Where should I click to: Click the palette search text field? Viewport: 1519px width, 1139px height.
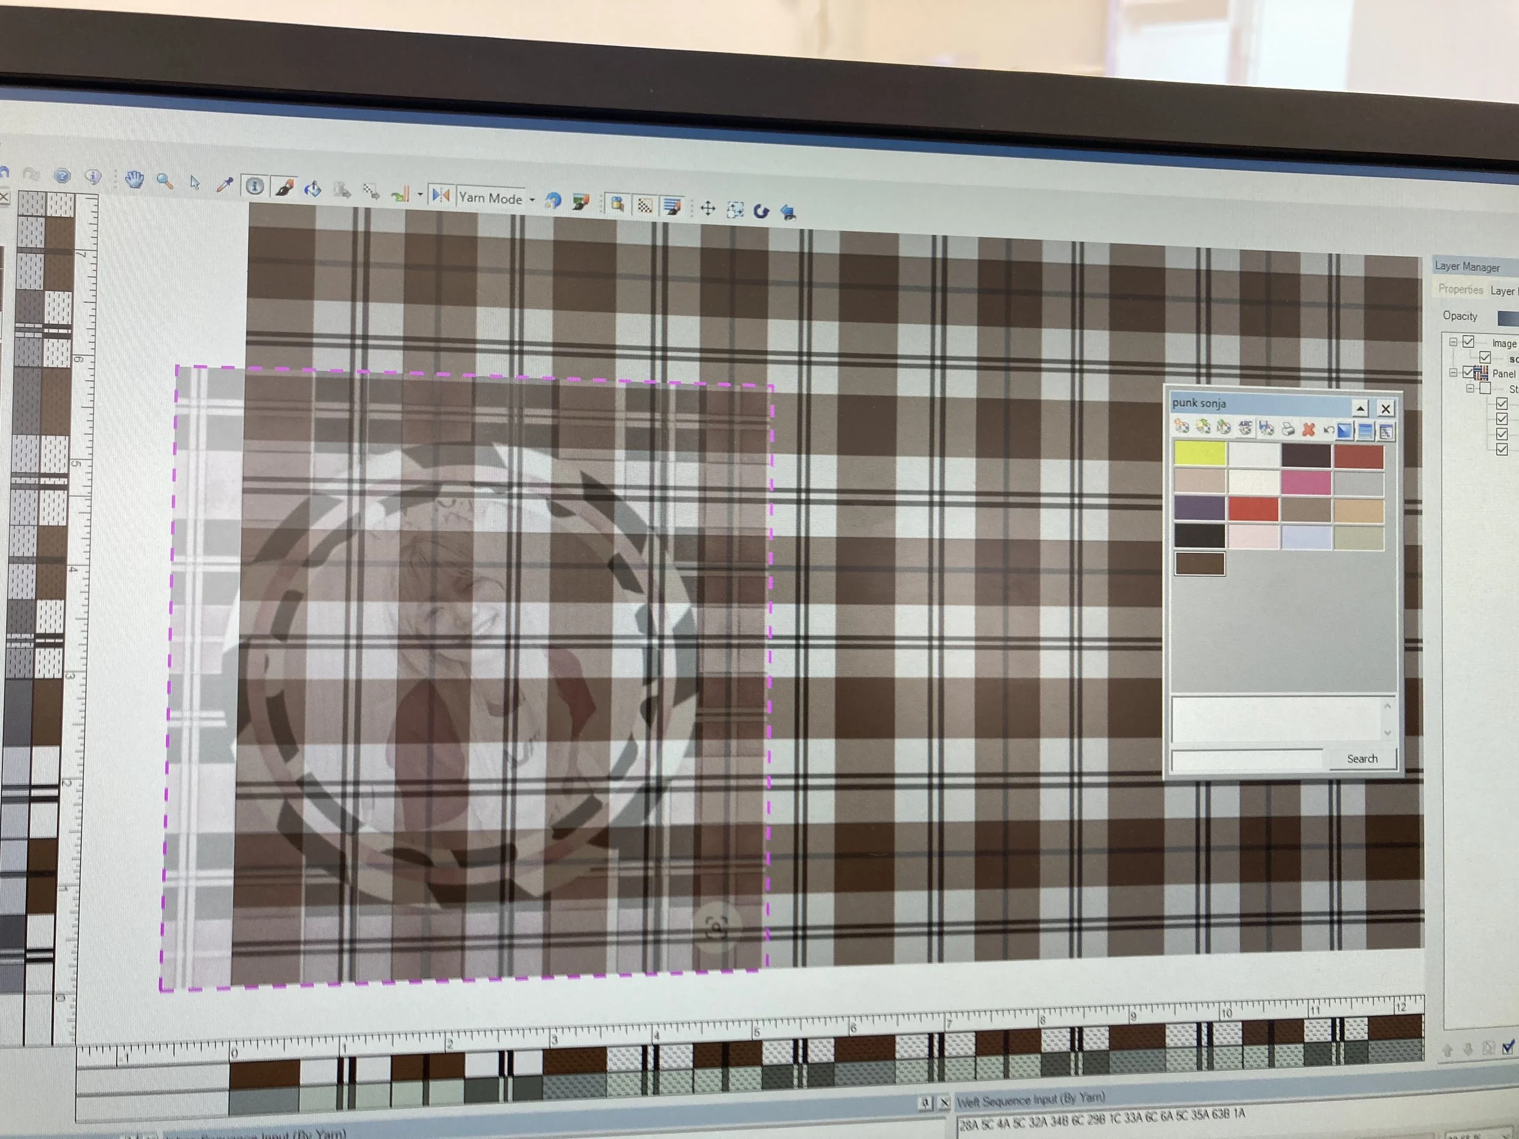point(1246,759)
